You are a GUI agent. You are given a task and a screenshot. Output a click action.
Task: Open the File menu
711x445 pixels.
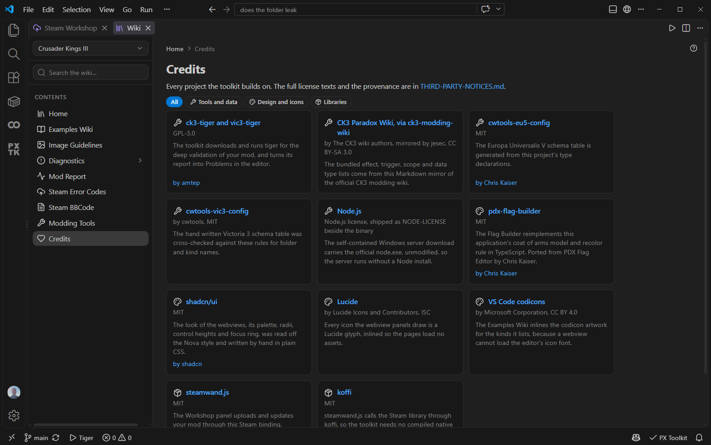(28, 9)
